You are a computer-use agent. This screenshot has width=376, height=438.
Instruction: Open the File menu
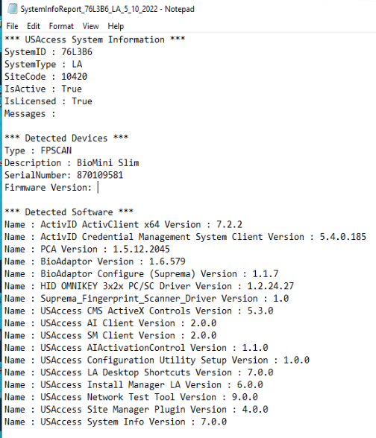tap(12, 26)
